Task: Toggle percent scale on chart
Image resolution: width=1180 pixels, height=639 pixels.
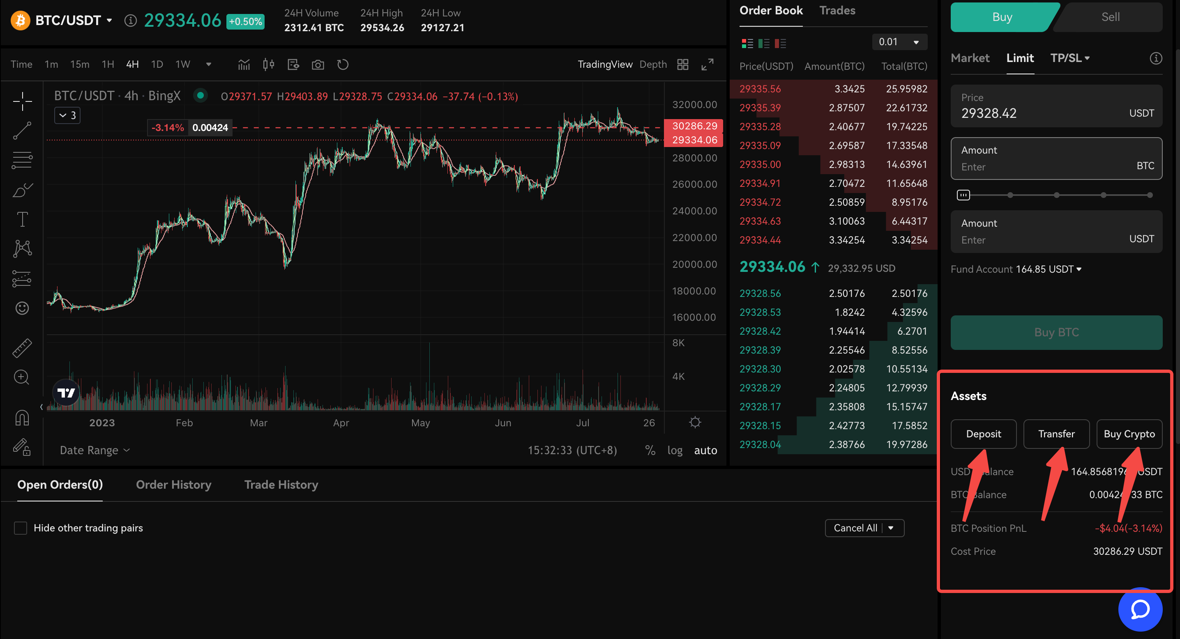Action: pyautogui.click(x=650, y=451)
